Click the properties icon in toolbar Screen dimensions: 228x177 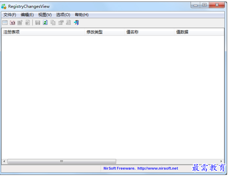61,22
